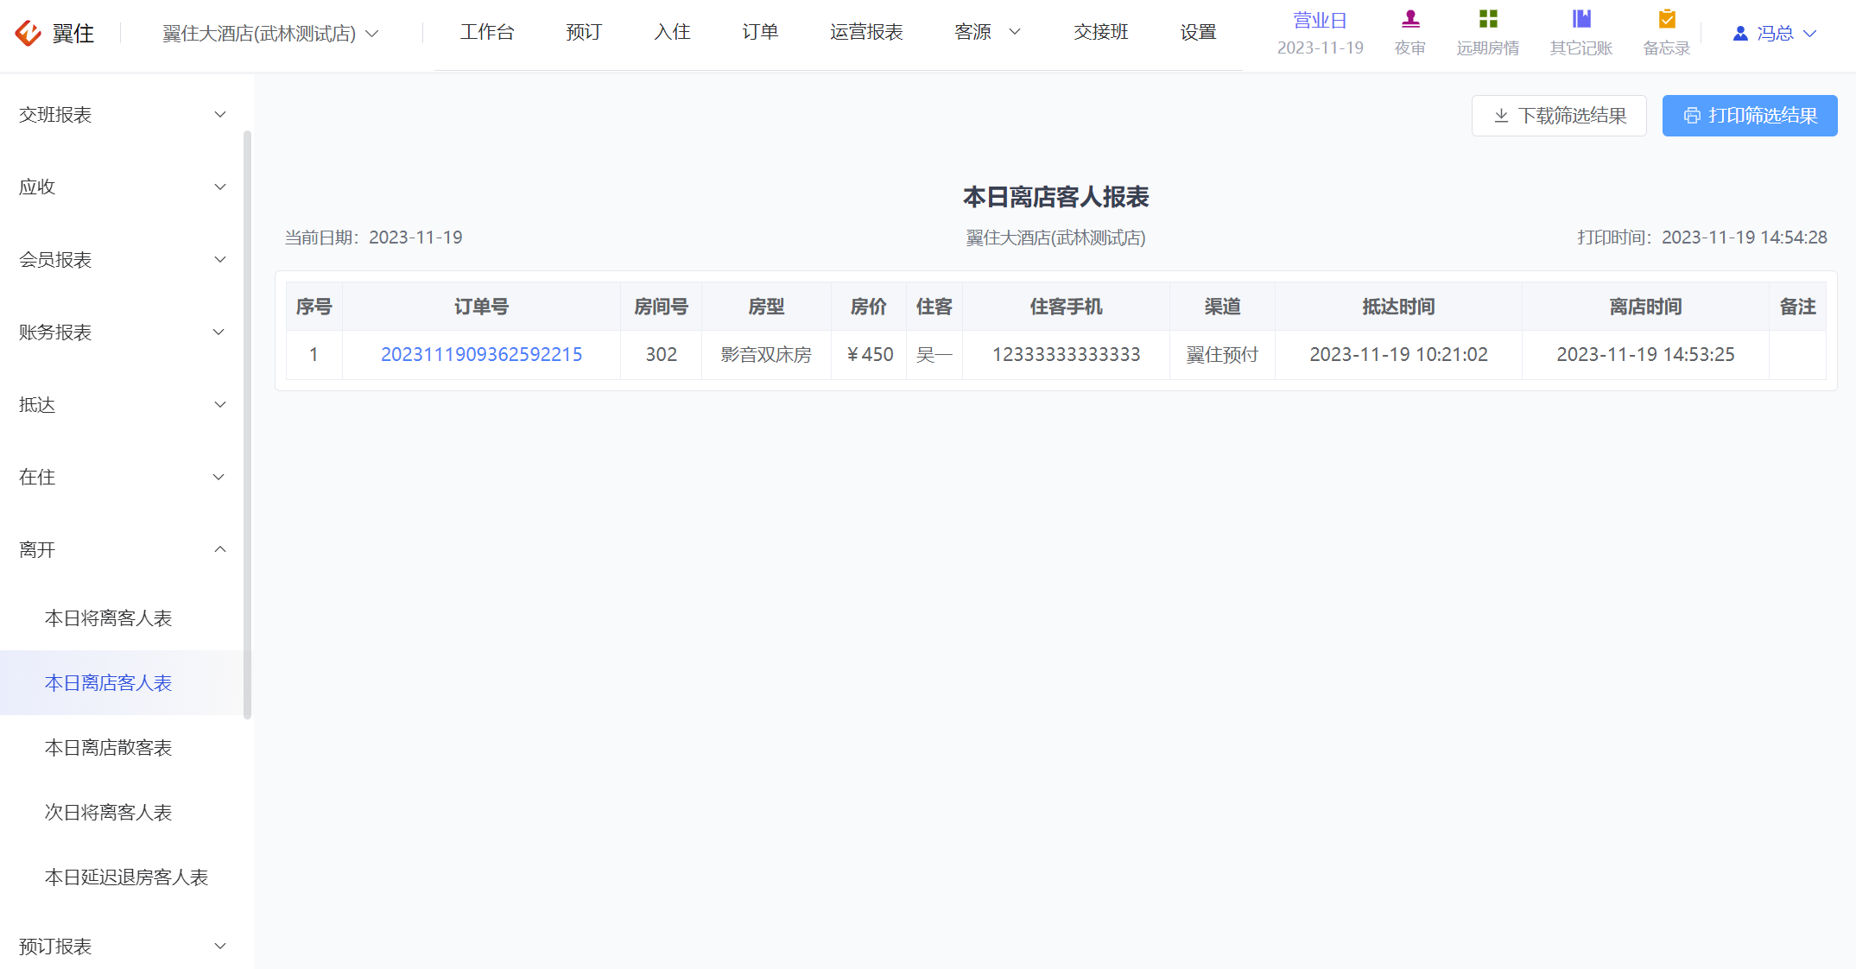Open the 运营报表 menu item
The image size is (1856, 969).
[866, 32]
